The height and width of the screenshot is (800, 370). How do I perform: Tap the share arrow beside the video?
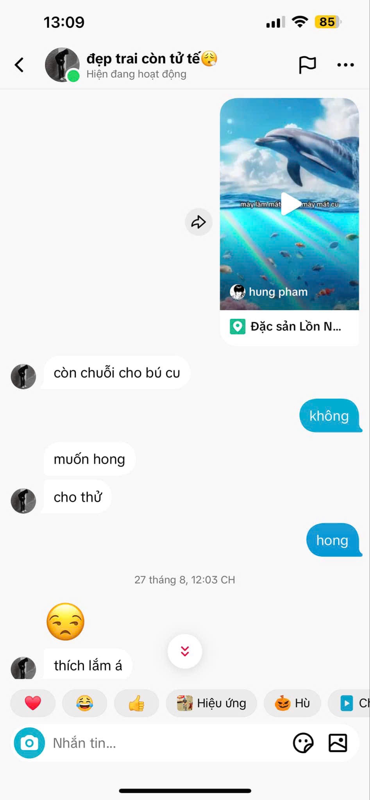198,222
